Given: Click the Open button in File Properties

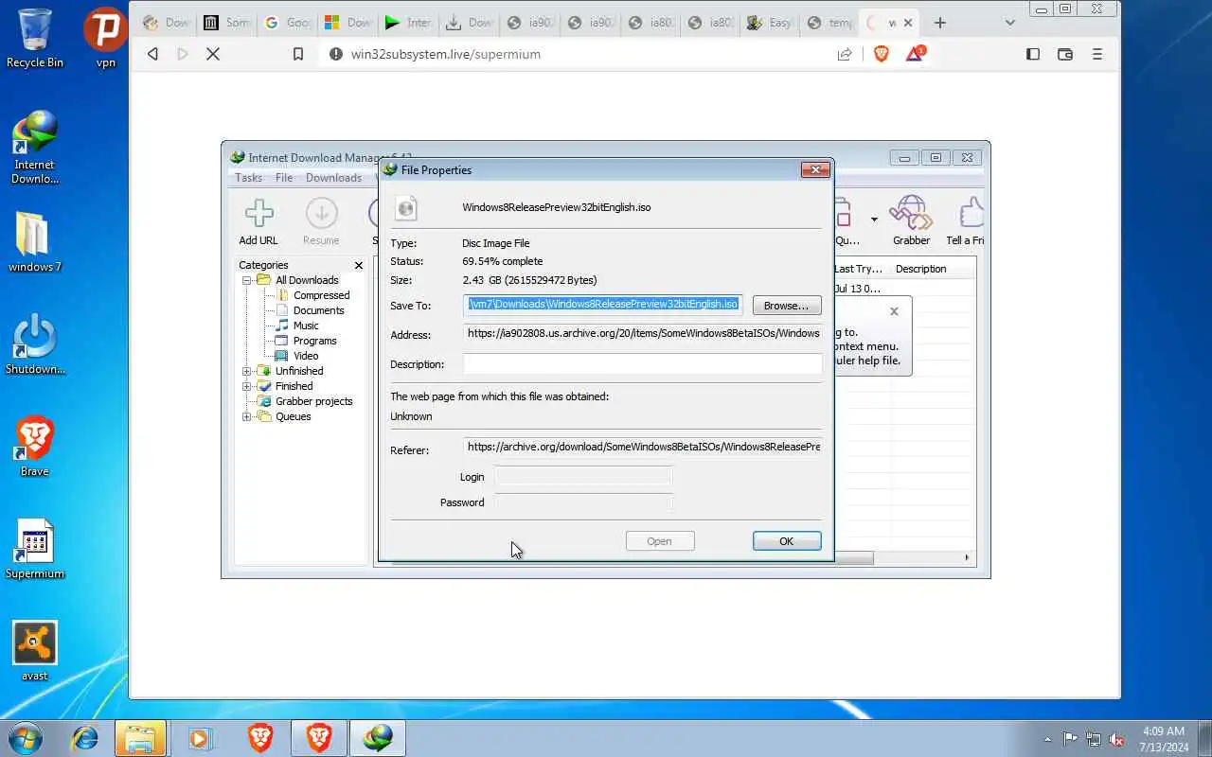Looking at the screenshot, I should [660, 541].
